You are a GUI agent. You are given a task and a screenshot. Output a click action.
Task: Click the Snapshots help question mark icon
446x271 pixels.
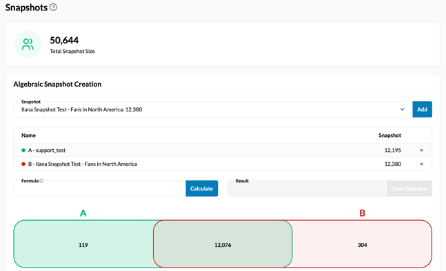point(53,7)
